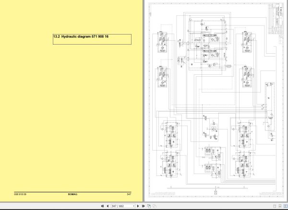The image size is (288, 210).
Task: Click the footer page number 547
Action: 129,194
